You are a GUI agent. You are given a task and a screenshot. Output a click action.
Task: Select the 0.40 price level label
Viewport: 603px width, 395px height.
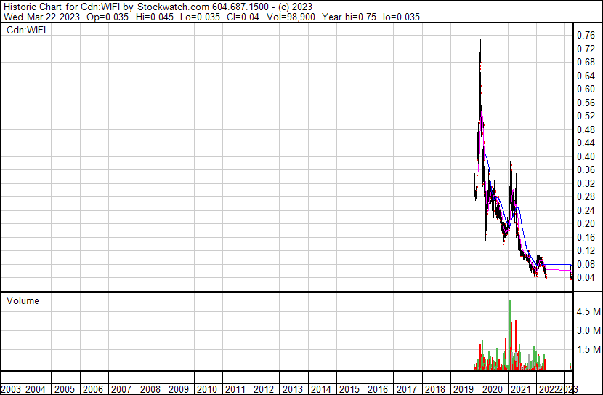click(585, 156)
